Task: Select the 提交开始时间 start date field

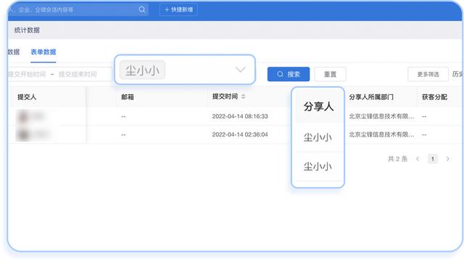Action: pos(27,74)
